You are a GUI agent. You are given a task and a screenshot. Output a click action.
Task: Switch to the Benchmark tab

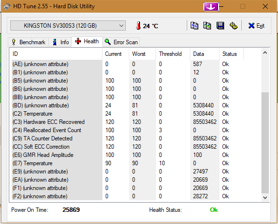coord(28,42)
